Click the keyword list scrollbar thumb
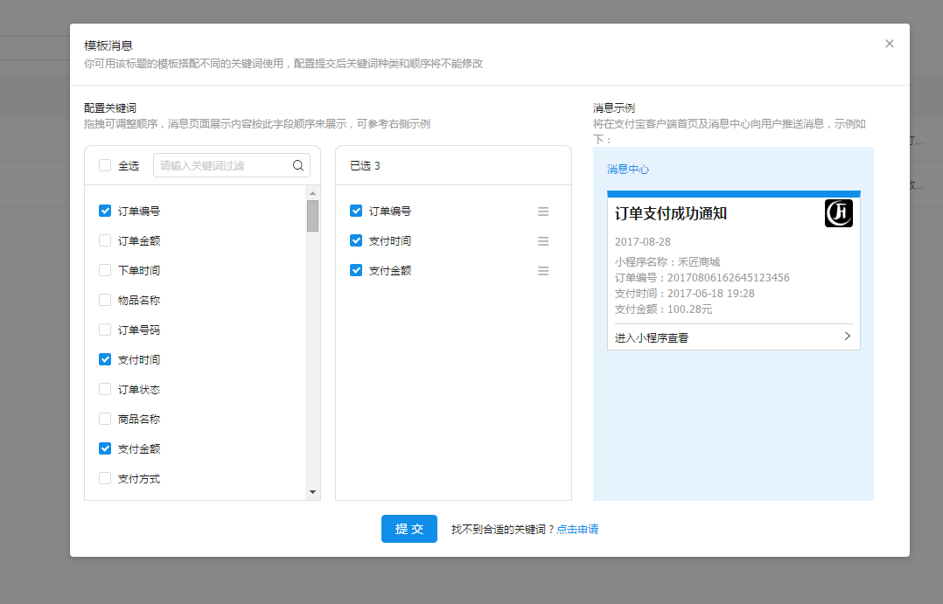The width and height of the screenshot is (943, 604). pyautogui.click(x=312, y=216)
